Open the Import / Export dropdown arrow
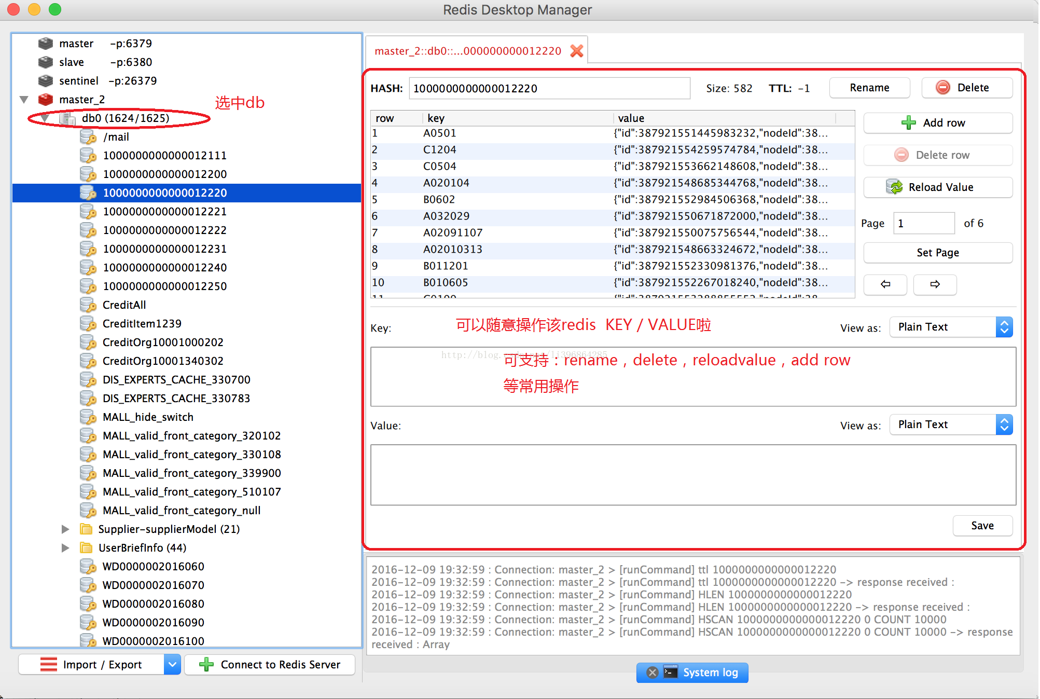 tap(173, 664)
